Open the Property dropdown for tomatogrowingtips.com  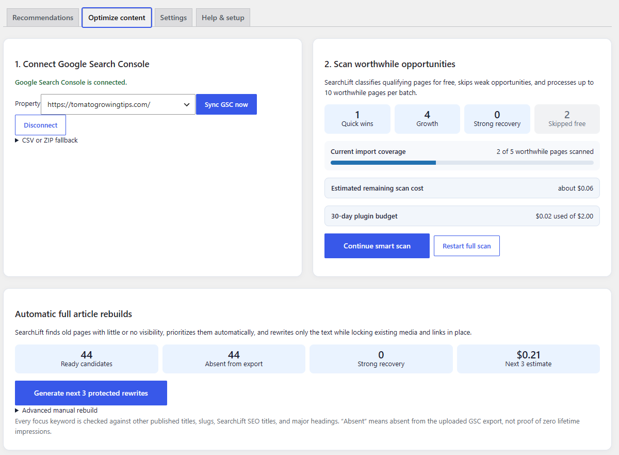click(x=118, y=104)
